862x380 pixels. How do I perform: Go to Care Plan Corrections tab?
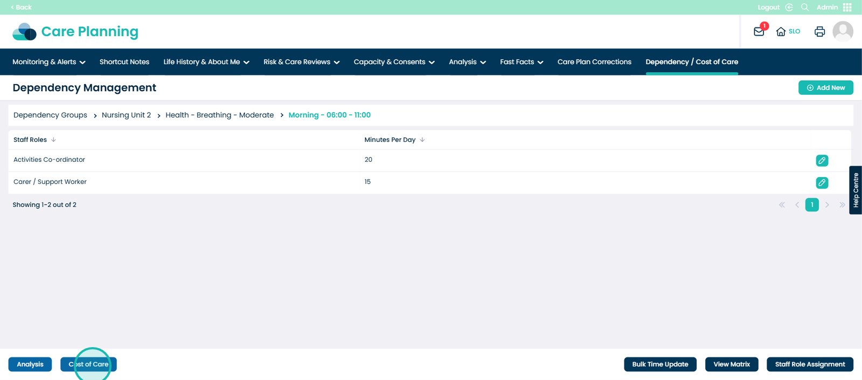[594, 62]
